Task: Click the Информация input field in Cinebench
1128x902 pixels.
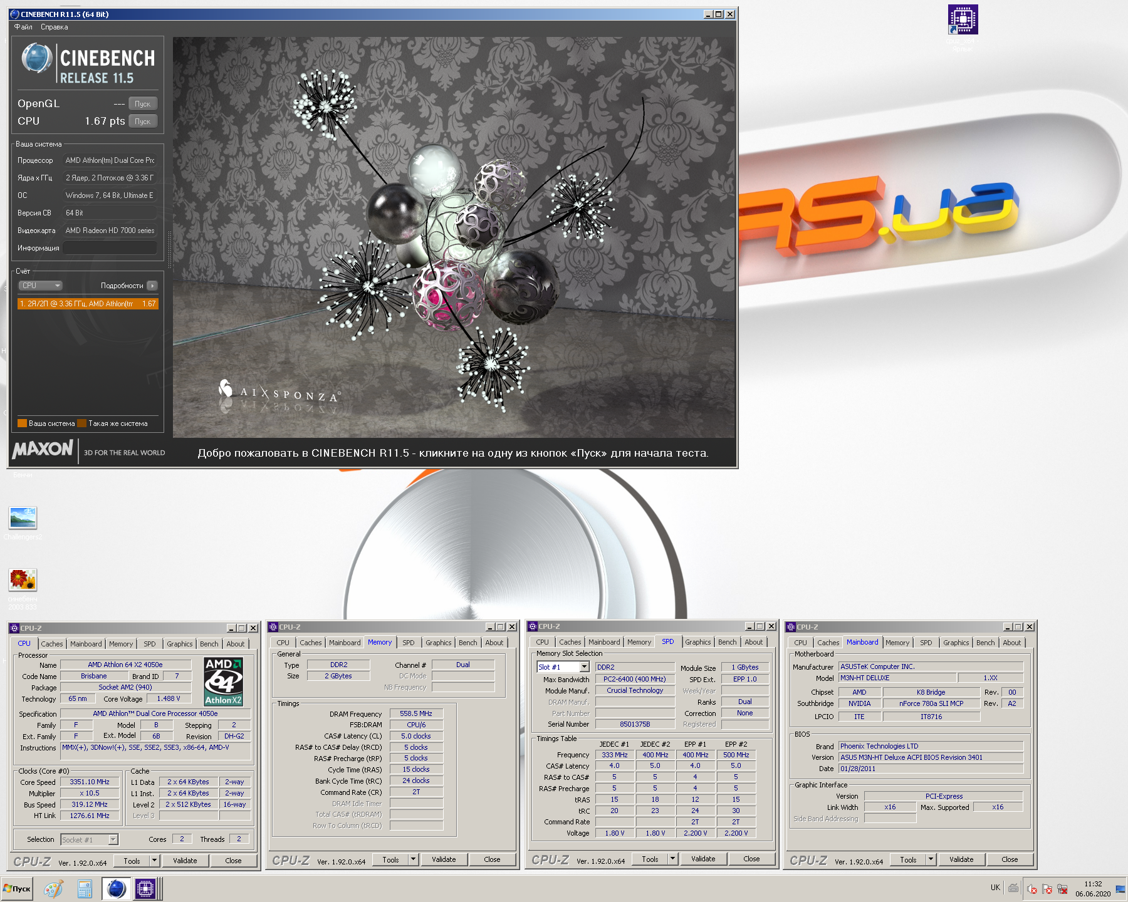Action: pyautogui.click(x=110, y=248)
